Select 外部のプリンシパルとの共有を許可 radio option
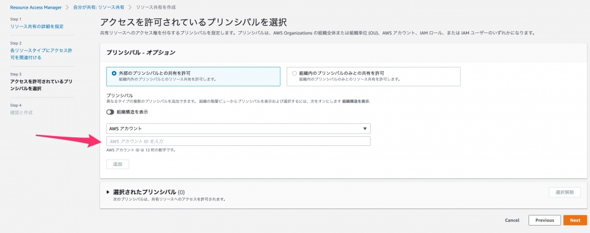Image resolution: width=590 pixels, height=233 pixels. pyautogui.click(x=114, y=73)
